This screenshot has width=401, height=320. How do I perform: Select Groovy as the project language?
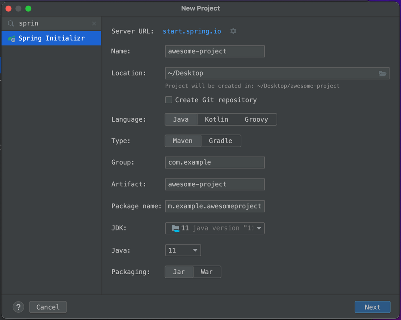[x=257, y=119]
